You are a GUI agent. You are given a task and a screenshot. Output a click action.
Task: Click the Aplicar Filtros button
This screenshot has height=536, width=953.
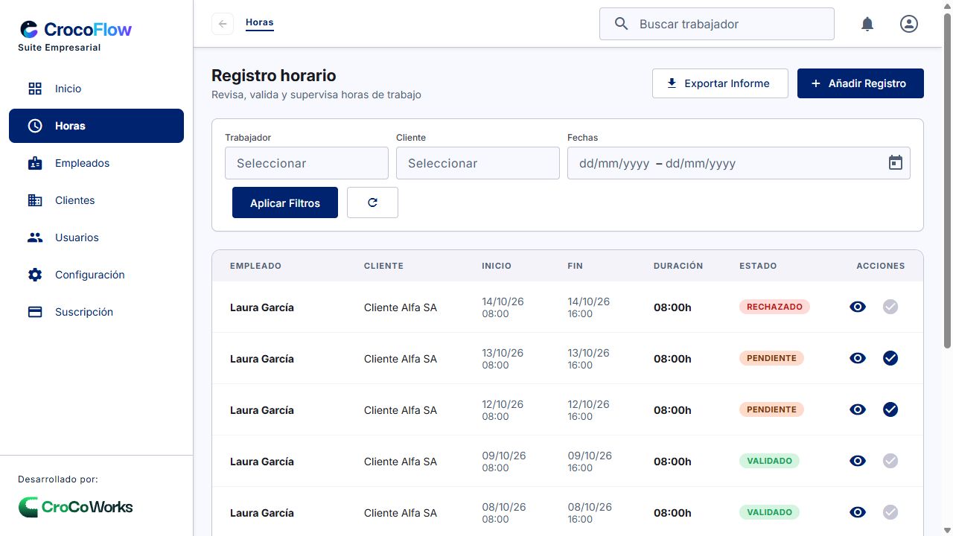tap(285, 202)
